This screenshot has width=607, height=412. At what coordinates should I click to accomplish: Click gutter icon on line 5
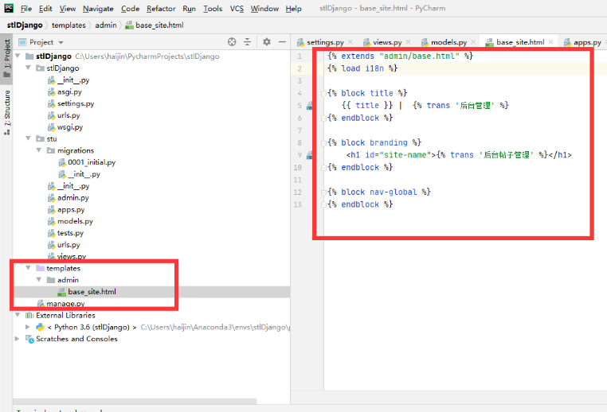(309, 106)
